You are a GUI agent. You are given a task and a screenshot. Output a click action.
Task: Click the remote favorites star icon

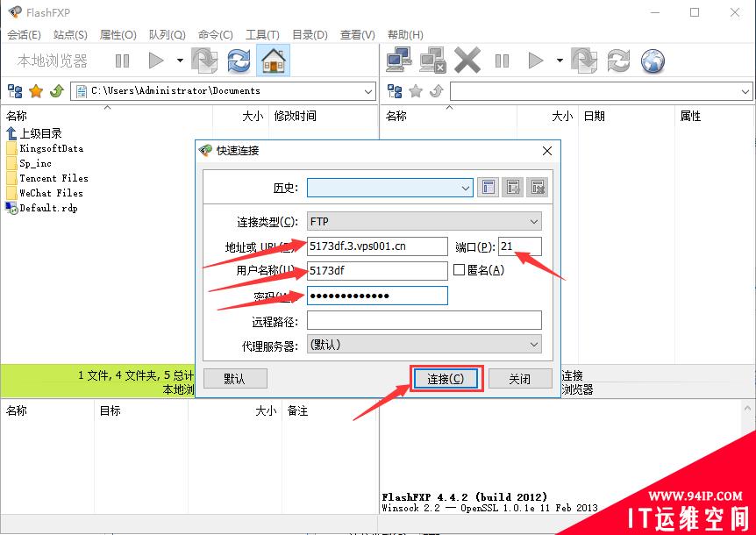tap(416, 90)
